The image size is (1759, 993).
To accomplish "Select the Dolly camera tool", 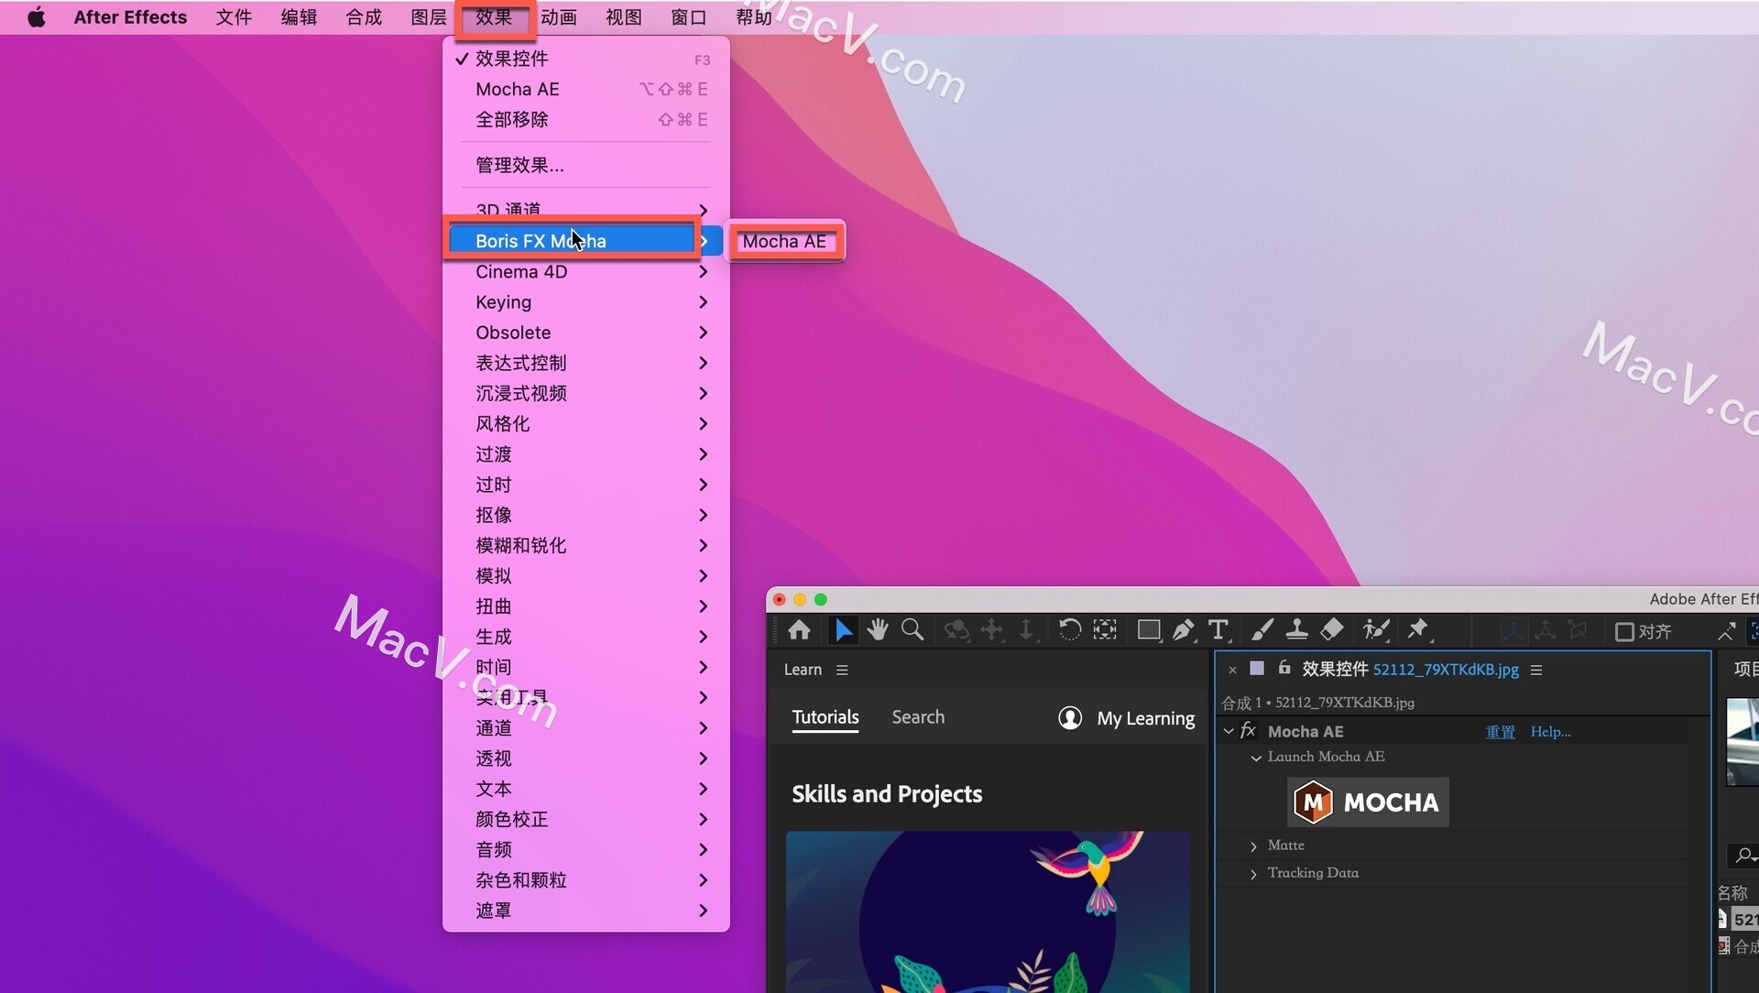I will pos(1026,630).
